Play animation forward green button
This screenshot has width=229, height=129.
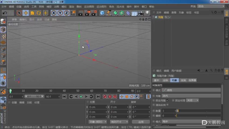click(81, 97)
